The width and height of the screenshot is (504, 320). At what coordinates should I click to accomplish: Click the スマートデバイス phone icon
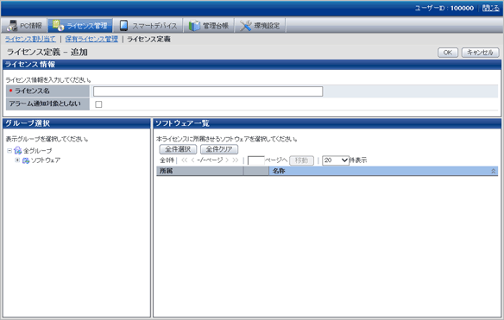(x=123, y=25)
